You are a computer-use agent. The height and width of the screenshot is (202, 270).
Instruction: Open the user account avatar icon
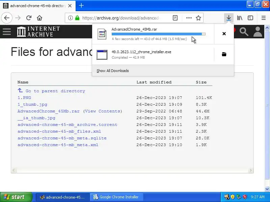click(x=258, y=32)
